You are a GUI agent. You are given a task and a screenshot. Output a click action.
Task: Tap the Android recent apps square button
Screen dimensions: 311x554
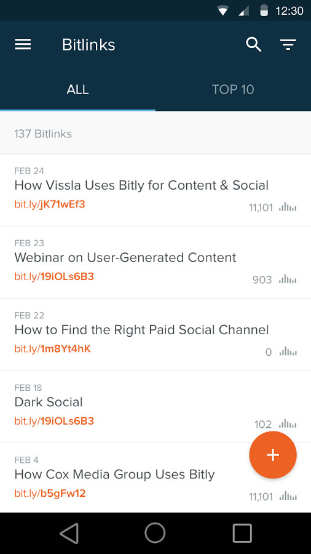(x=242, y=533)
